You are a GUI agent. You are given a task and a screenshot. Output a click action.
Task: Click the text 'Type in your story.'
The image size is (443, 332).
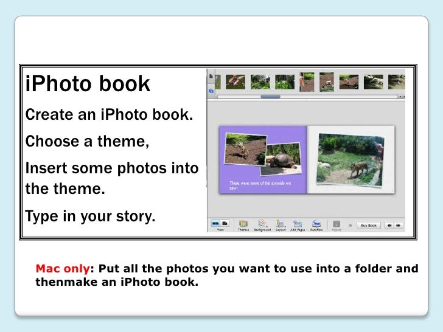tap(90, 216)
